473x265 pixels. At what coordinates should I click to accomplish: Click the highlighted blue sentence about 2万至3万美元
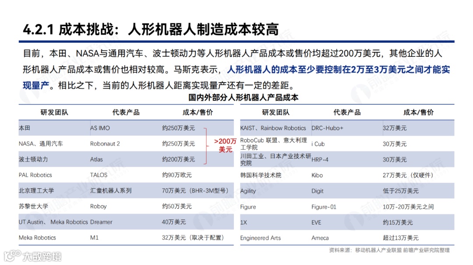coord(236,77)
